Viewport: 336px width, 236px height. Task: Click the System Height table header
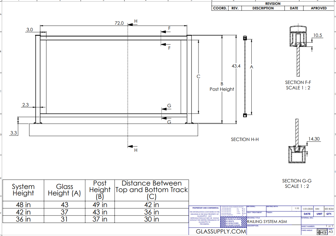(x=23, y=190)
